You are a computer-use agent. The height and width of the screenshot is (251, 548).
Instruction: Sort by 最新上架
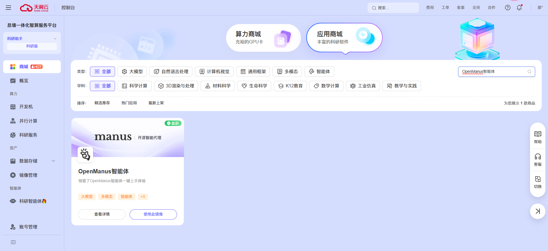(156, 103)
